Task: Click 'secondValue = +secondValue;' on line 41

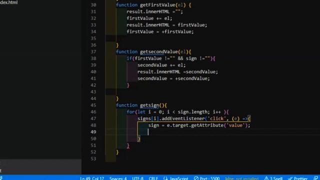Action: (x=173, y=78)
